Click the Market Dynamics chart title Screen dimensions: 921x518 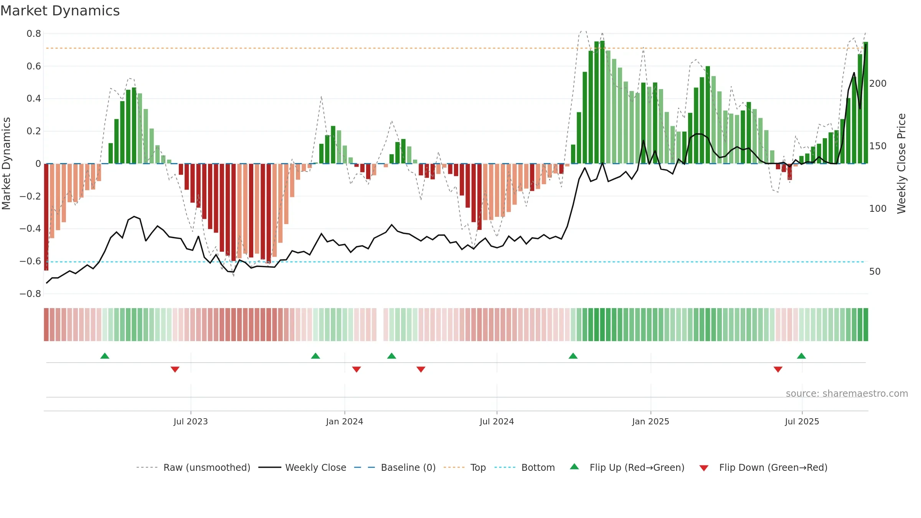[x=60, y=11]
